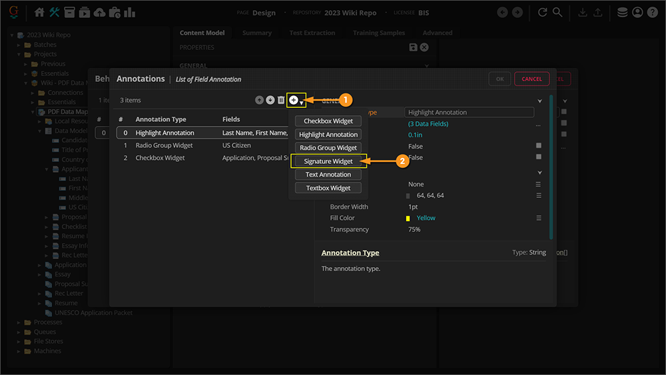The height and width of the screenshot is (375, 666).
Task: Select Checkbox Widget from the add menu
Action: [328, 121]
